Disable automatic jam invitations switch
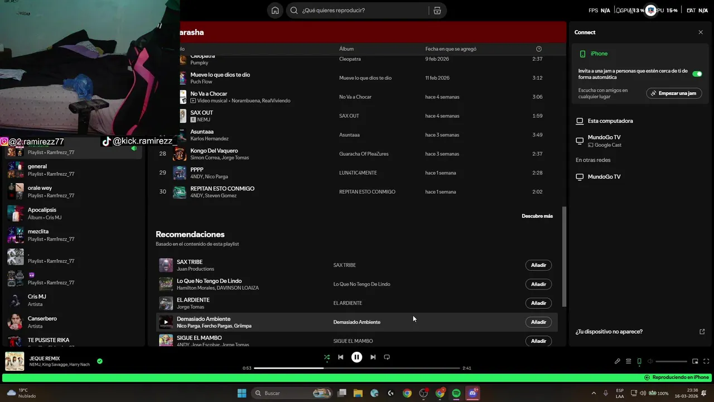 [x=697, y=74]
